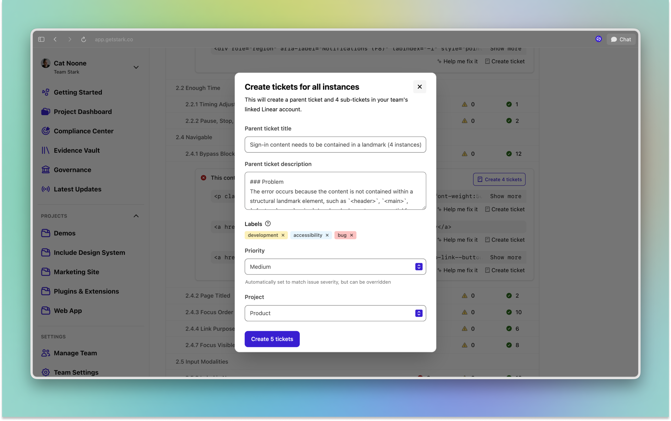671x421 pixels.
Task: Open Latest Updates
Action: tap(77, 189)
